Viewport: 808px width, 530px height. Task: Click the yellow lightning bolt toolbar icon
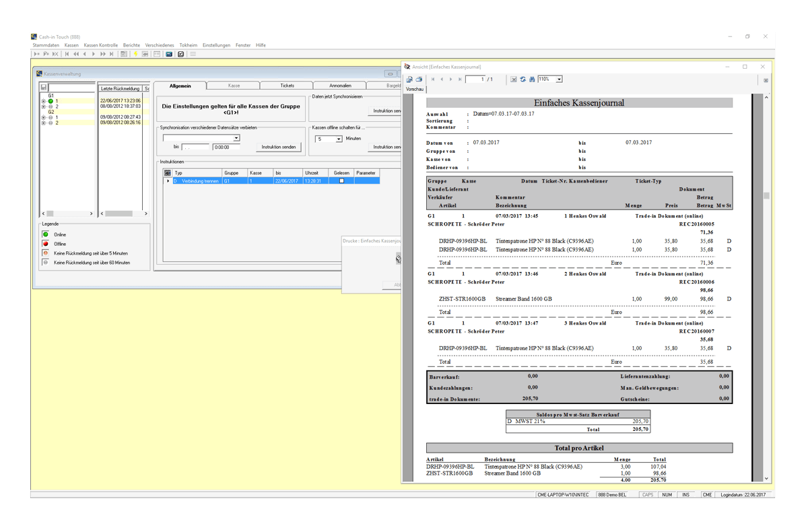pos(135,54)
